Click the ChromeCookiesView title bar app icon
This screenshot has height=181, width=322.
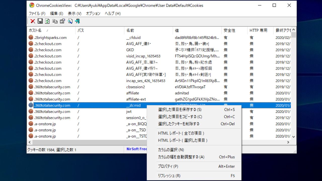coord(32,5)
